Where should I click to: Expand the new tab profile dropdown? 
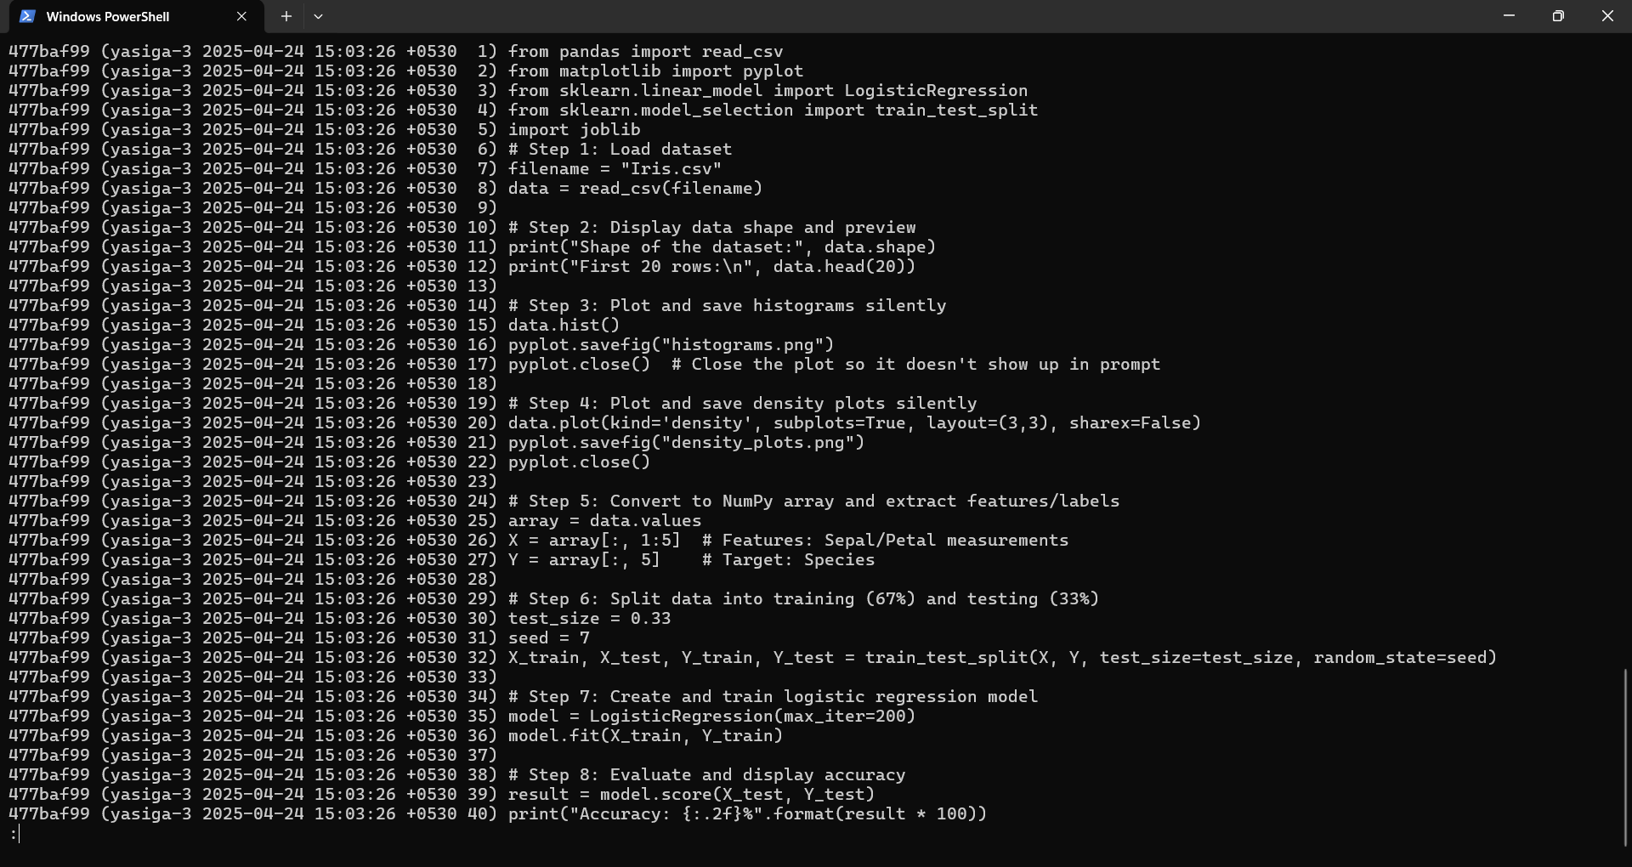pos(318,16)
